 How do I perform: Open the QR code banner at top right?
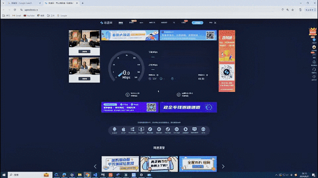pyautogui.click(x=188, y=35)
